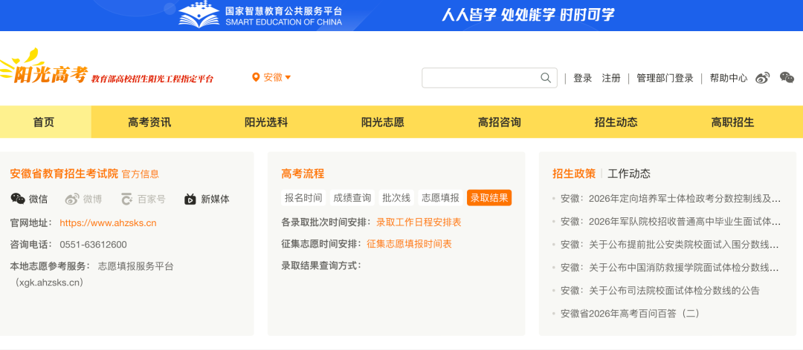Open 管理部门登录 link

[x=665, y=78]
